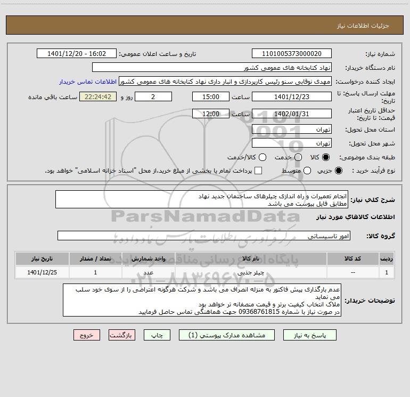Open مشاهده مدارک پیوستی (1) button

pyautogui.click(x=227, y=335)
